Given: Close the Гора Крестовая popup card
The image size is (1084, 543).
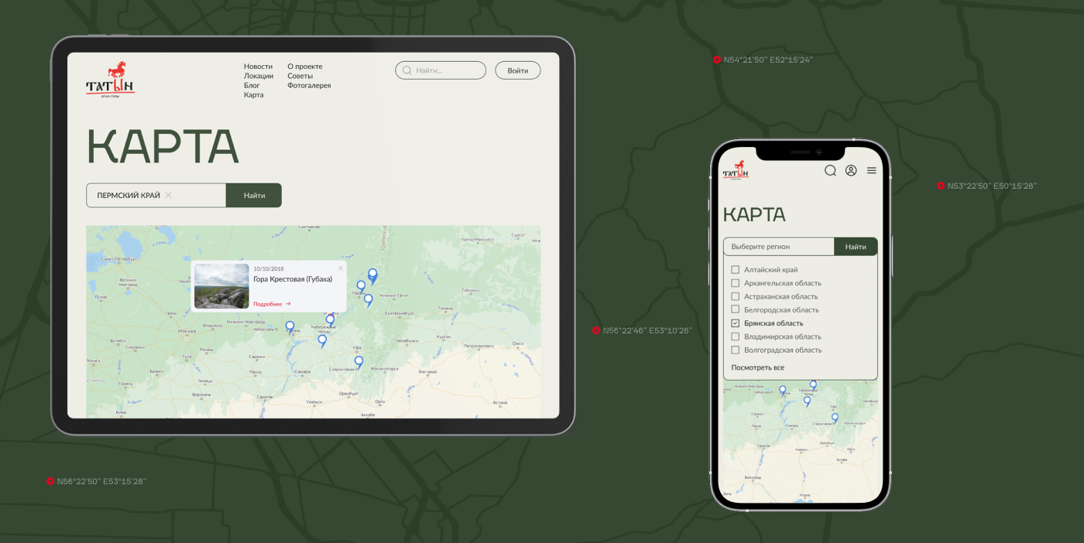Looking at the screenshot, I should [x=340, y=268].
